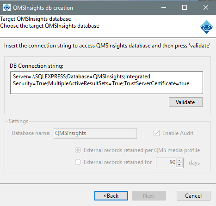Image resolution: width=216 pixels, height=206 pixels.
Task: Click the QMSInsights app icon in title bar
Action: click(7, 7)
